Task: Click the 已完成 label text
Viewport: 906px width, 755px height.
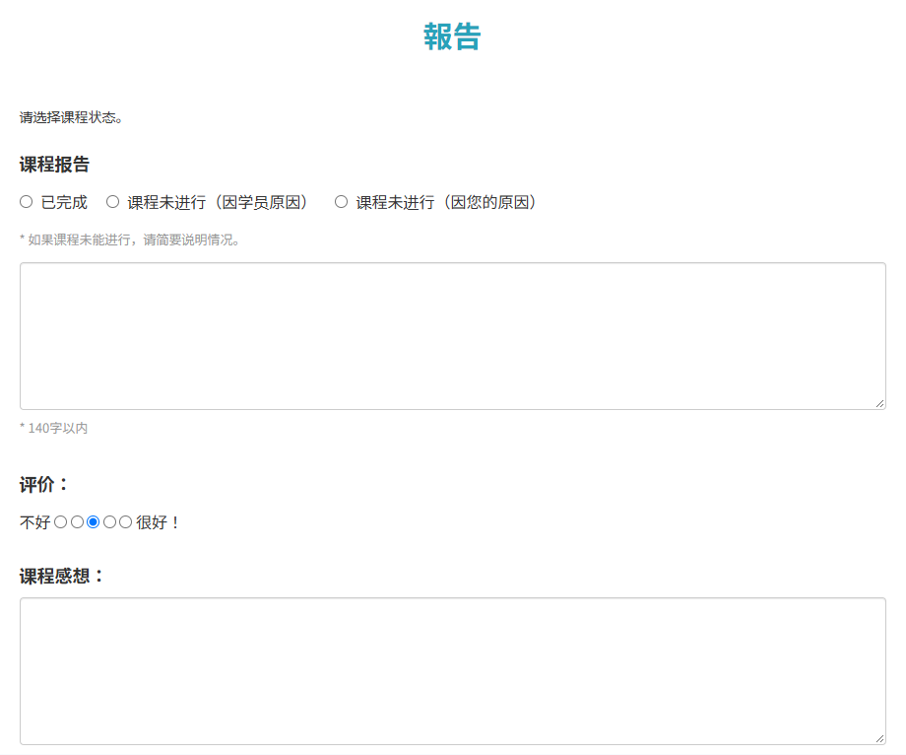Action: 64,202
